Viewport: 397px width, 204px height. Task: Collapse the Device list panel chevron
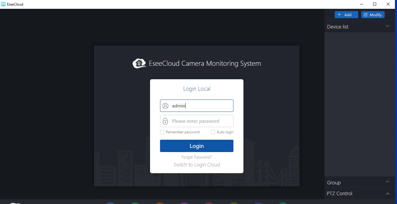tap(388, 26)
